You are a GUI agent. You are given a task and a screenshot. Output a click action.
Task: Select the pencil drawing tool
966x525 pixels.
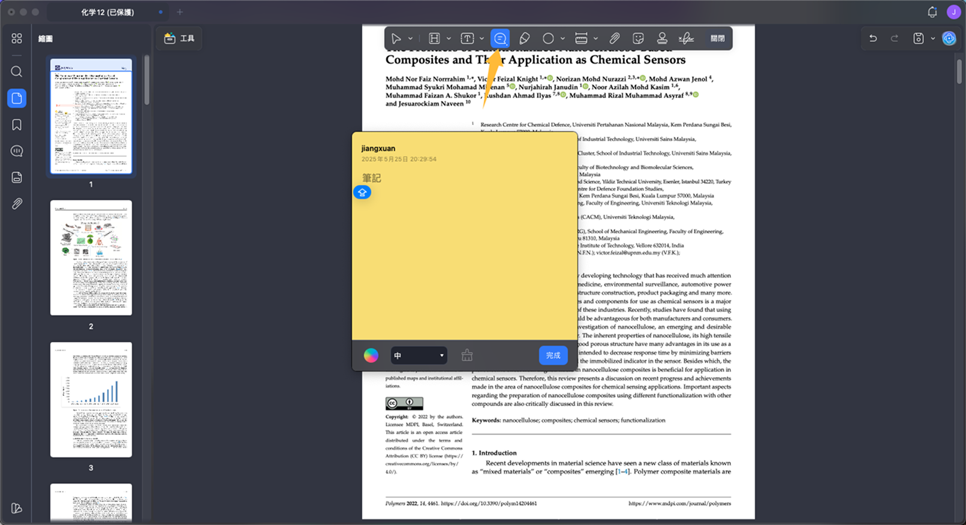(524, 38)
